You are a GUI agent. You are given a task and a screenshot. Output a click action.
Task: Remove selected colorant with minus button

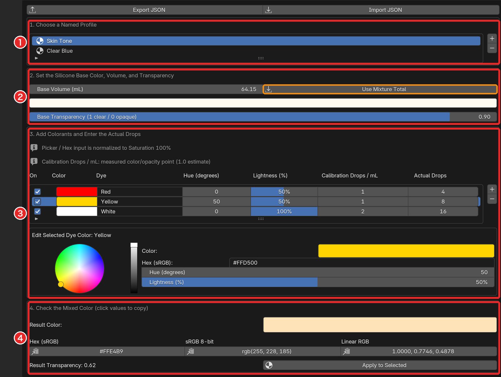point(492,199)
